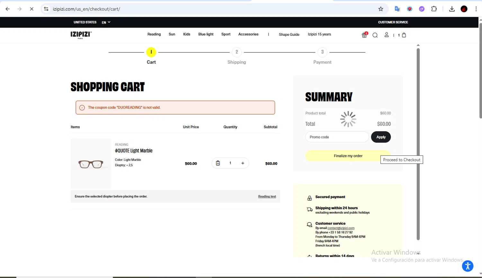This screenshot has height=278, width=482.
Task: Open the Reading test link
Action: [267, 196]
